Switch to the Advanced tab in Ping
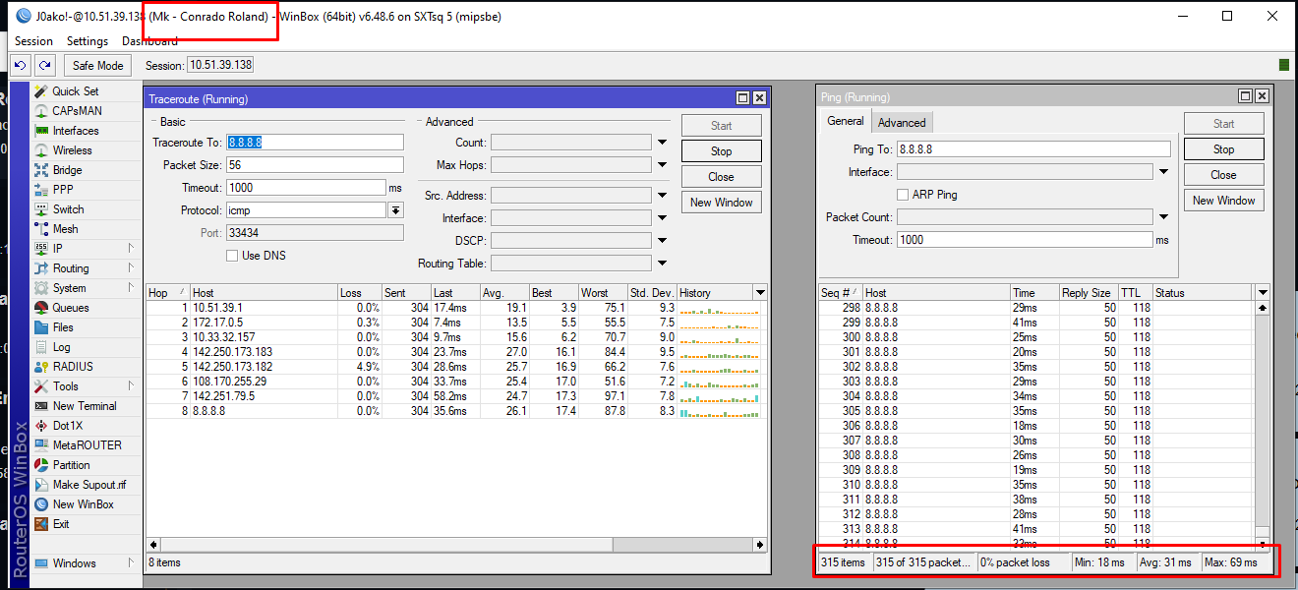The height and width of the screenshot is (590, 1298). pos(902,123)
